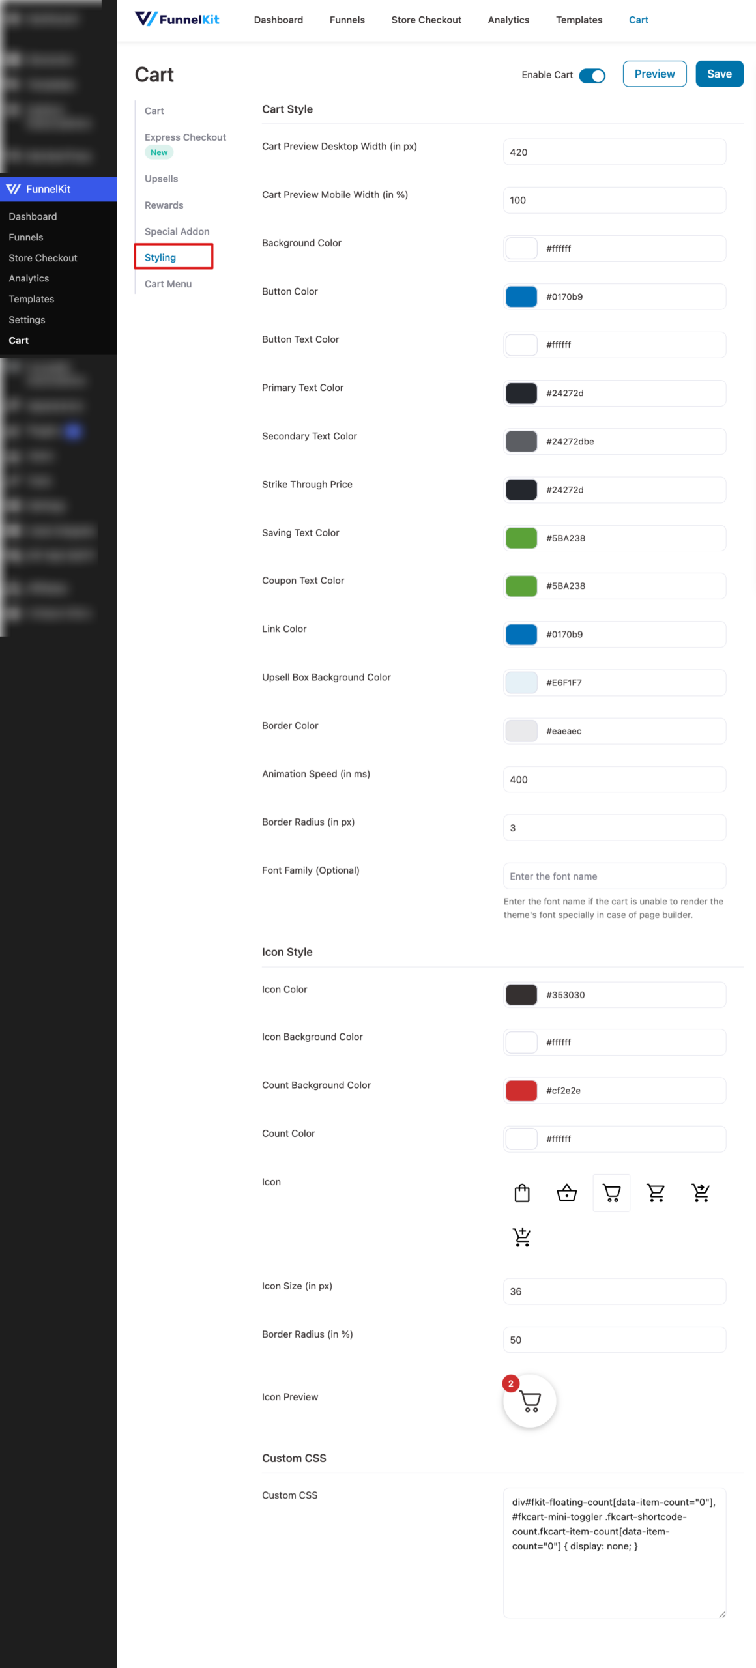Image resolution: width=756 pixels, height=1668 pixels.
Task: Open the Rewards section
Action: coord(164,205)
